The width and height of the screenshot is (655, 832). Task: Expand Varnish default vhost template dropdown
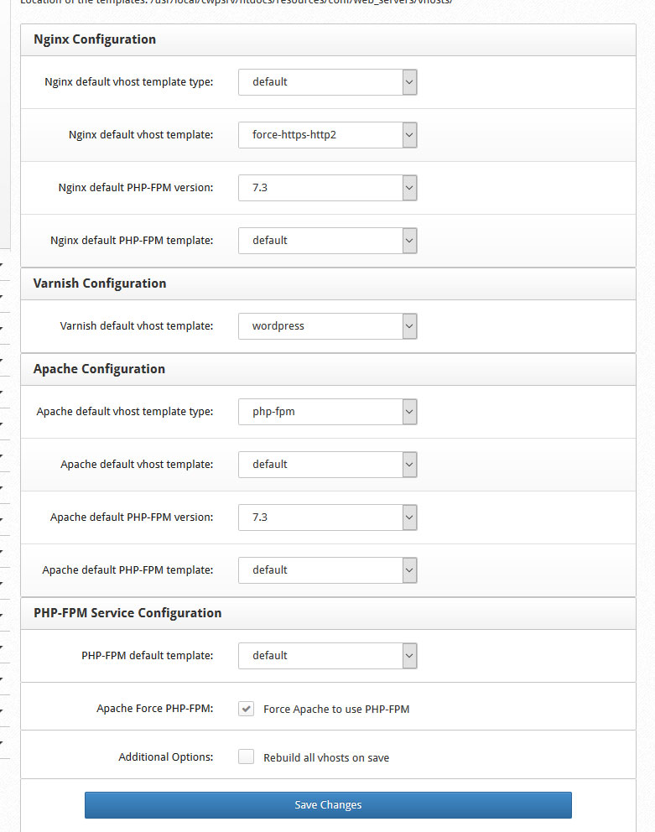[x=328, y=326]
